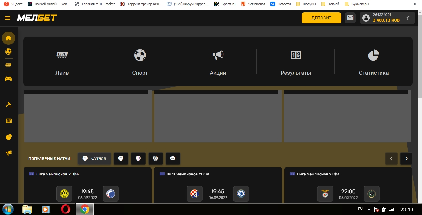Click the Maccabi Haifa team logo
Screen dimensions: 422x215
coord(371,194)
